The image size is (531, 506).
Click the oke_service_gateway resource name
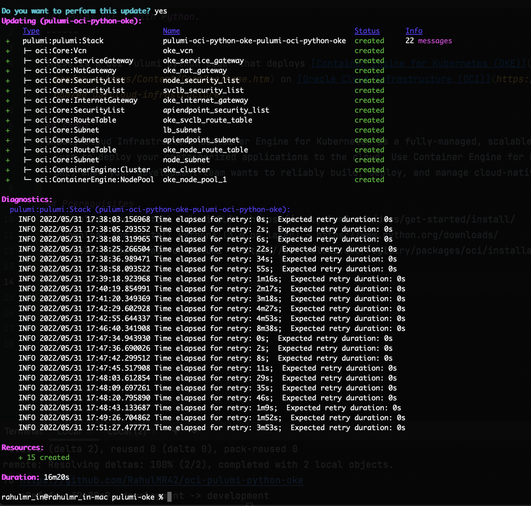coord(203,61)
